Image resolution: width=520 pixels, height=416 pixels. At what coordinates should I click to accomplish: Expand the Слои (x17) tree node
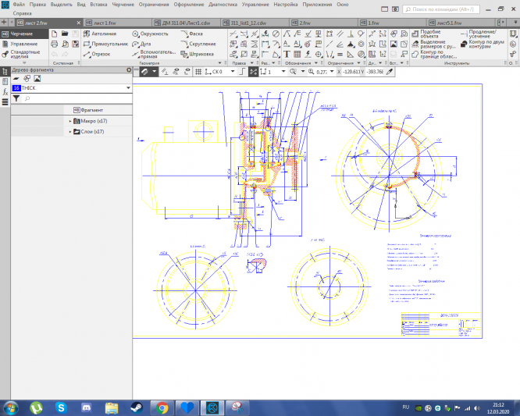(70, 132)
